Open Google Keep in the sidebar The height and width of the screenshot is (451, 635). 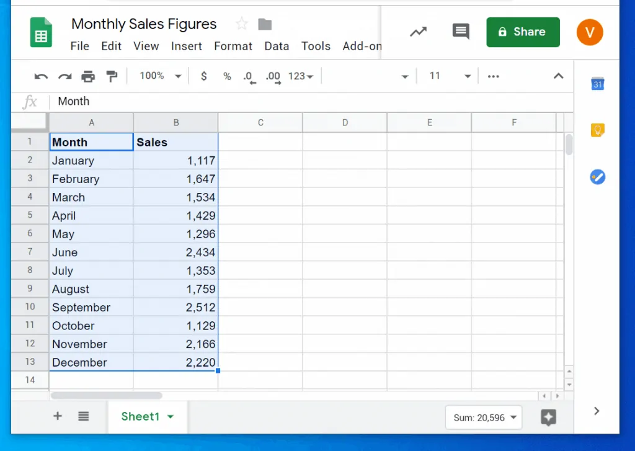click(x=597, y=130)
